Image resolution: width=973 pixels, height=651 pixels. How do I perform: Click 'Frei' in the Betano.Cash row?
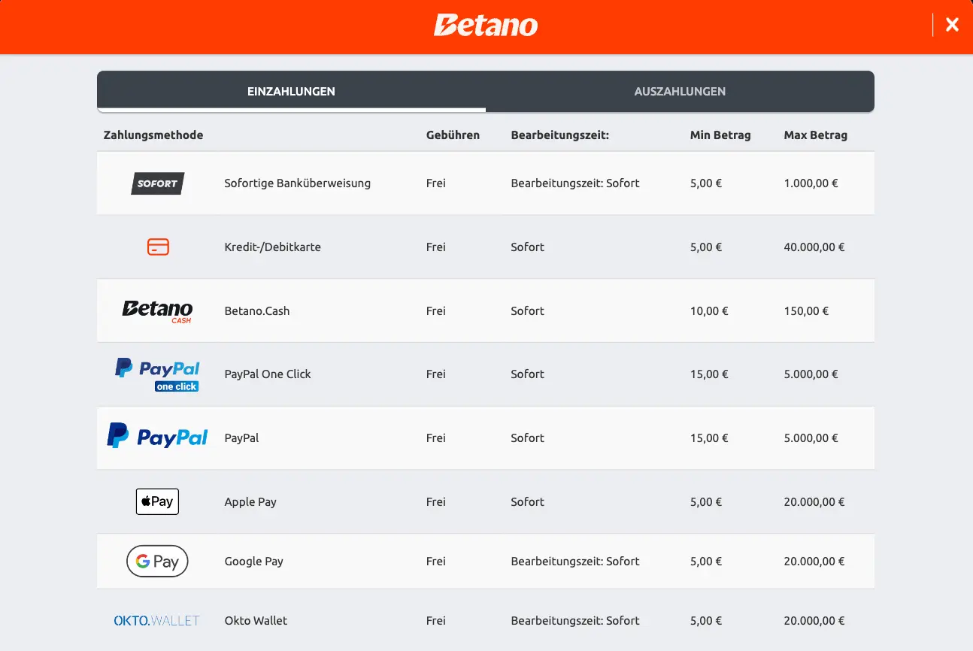[435, 310]
